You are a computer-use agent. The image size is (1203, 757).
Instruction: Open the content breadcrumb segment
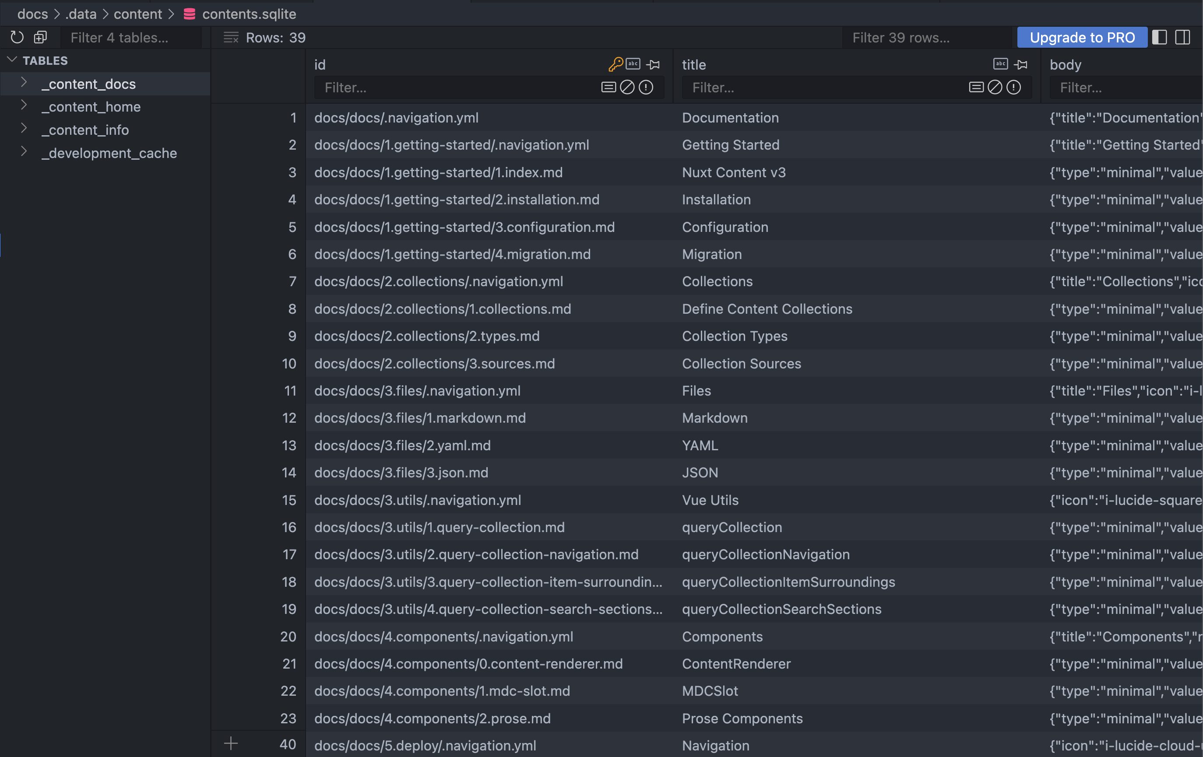(x=138, y=14)
